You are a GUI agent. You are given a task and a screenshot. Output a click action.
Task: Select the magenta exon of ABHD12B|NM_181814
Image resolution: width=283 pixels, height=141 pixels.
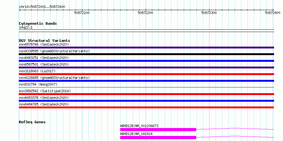[x=158, y=138]
